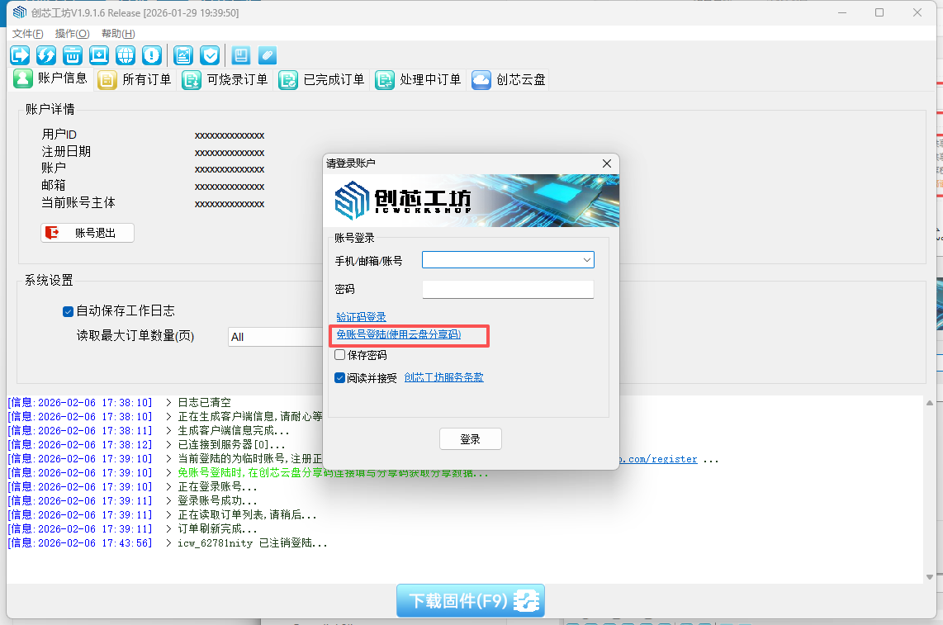Click the exit arrow toolbar icon
The height and width of the screenshot is (625, 943).
[20, 55]
